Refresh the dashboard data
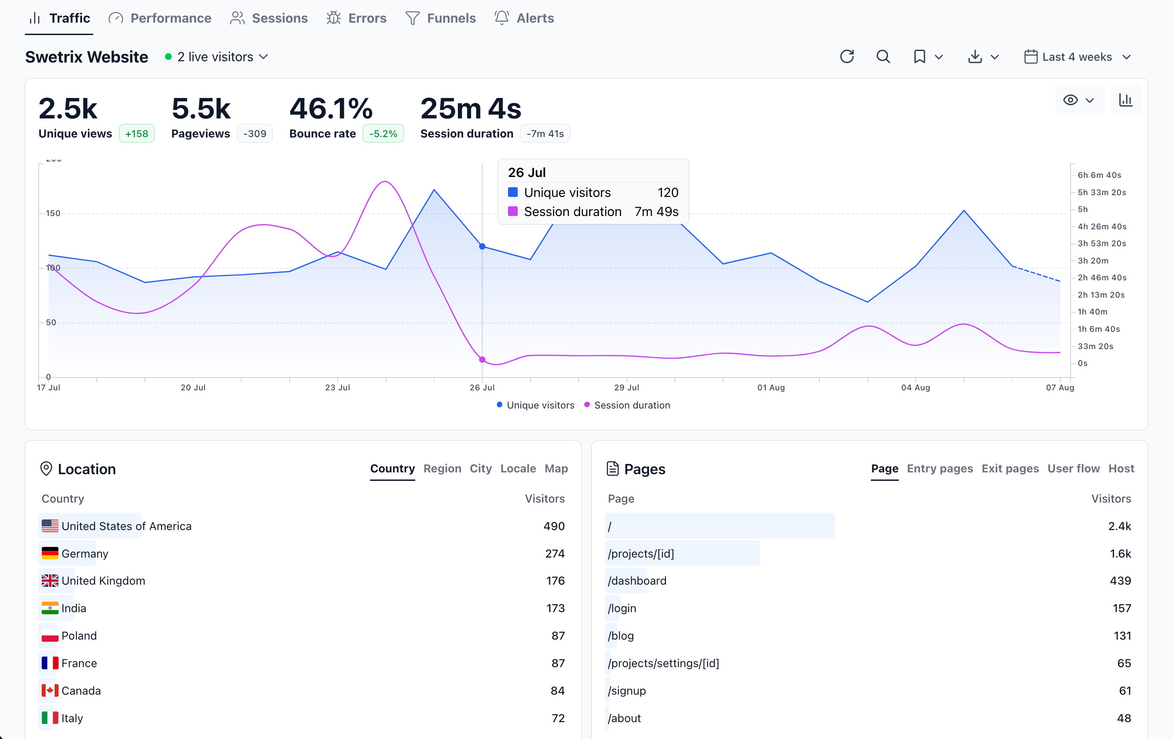This screenshot has width=1173, height=739. coord(847,56)
